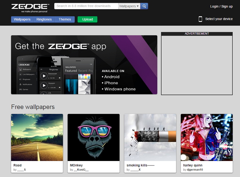This screenshot has height=177, width=240.
Task: Open the MOnkey wallpaper thumbnail
Action: 94,137
